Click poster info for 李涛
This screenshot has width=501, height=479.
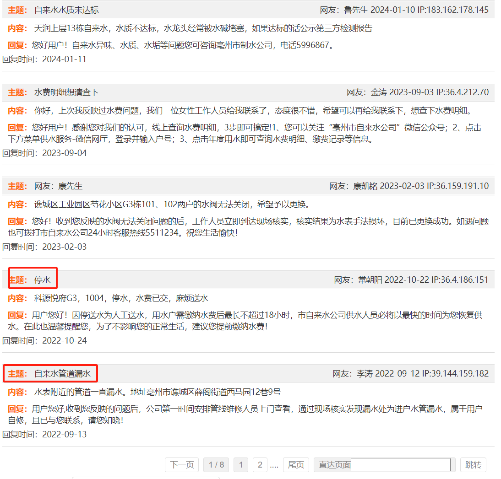click(x=410, y=374)
